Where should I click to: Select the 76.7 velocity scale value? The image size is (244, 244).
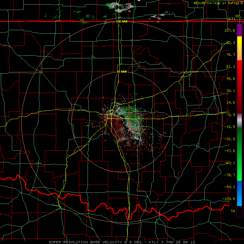(231, 54)
